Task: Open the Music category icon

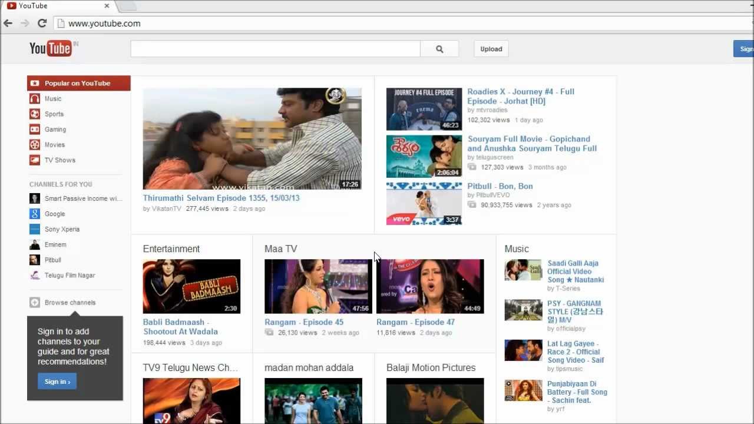Action: [35, 99]
